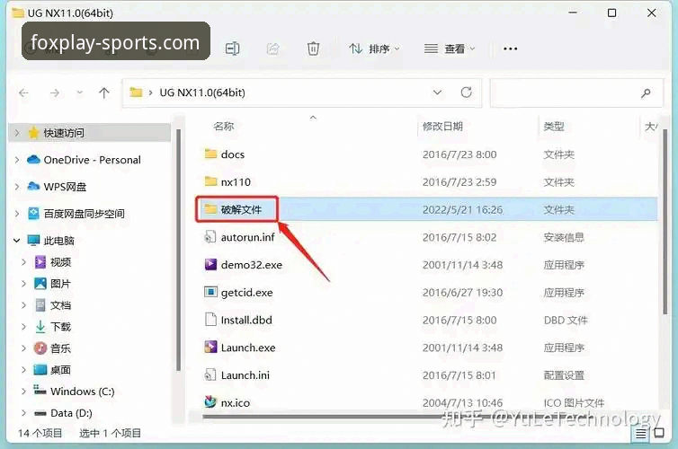Maximize the UG NX11.0(64bit) window
The image size is (678, 449).
click(611, 13)
